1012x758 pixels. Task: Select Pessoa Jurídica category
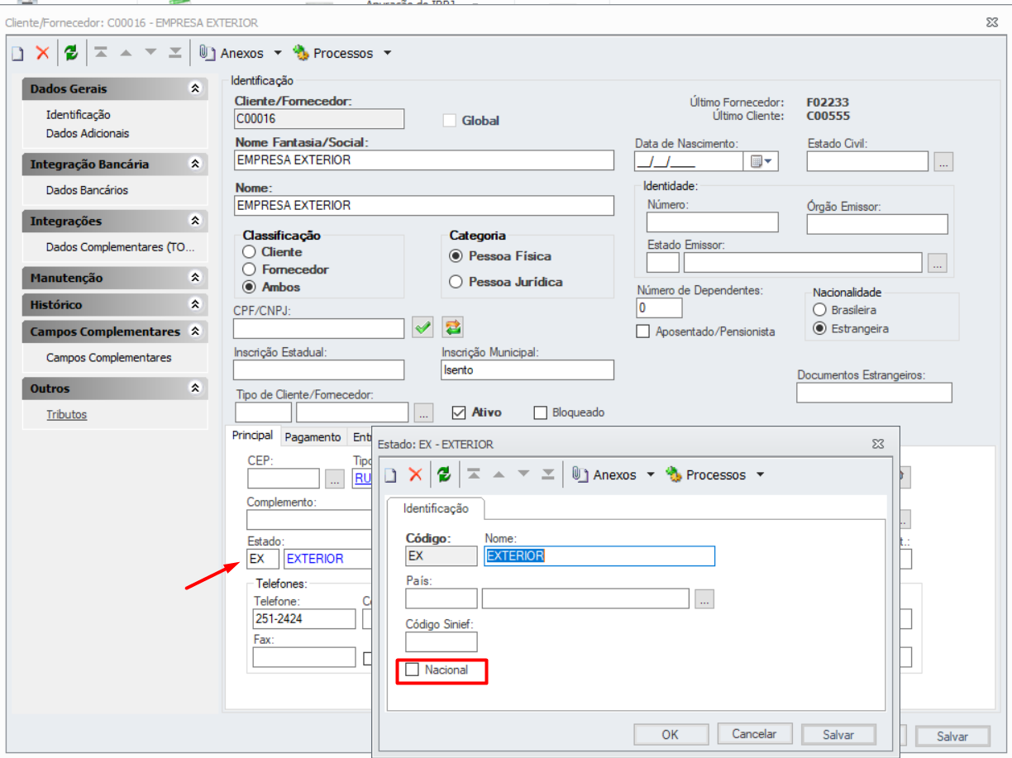tap(456, 282)
